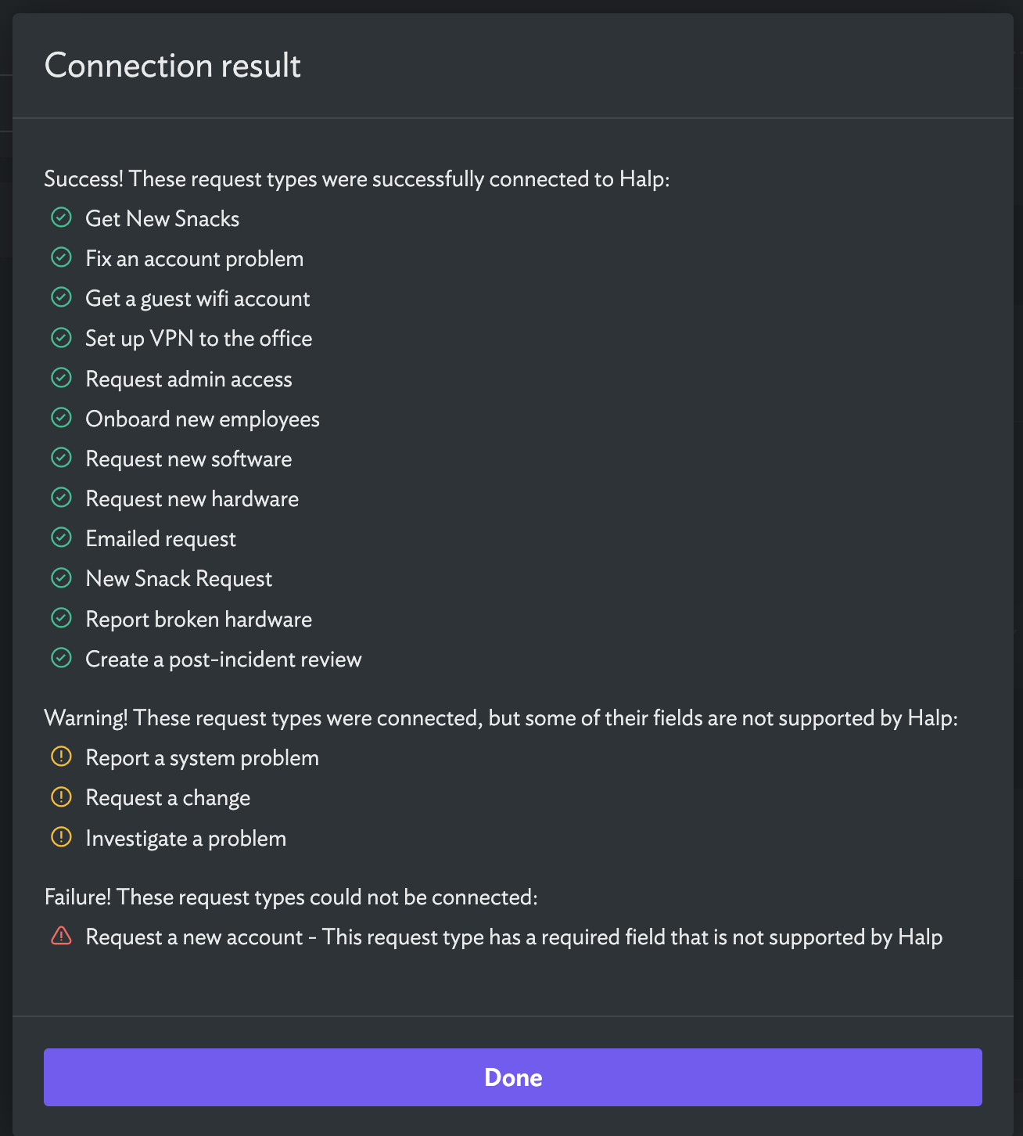
Task: Click warning icon next to Request a change
Action: coord(61,796)
